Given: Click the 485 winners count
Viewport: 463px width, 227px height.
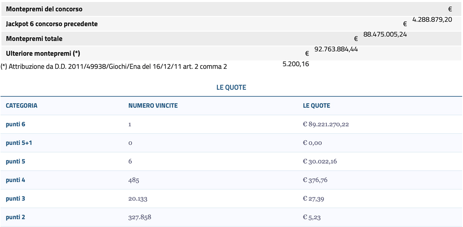Looking at the screenshot, I should (x=133, y=180).
